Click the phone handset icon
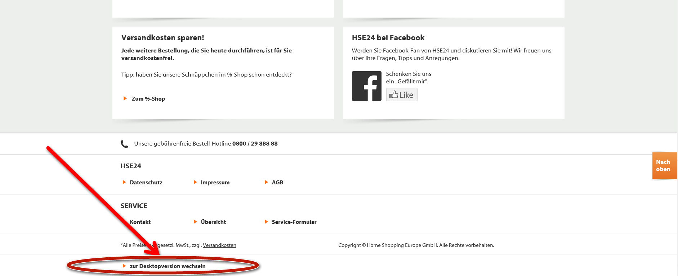This screenshot has height=276, width=678. (124, 144)
